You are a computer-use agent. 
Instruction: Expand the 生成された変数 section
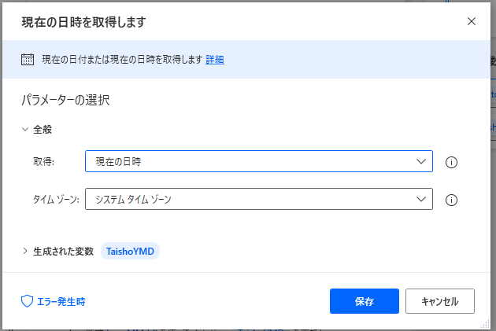coord(25,251)
